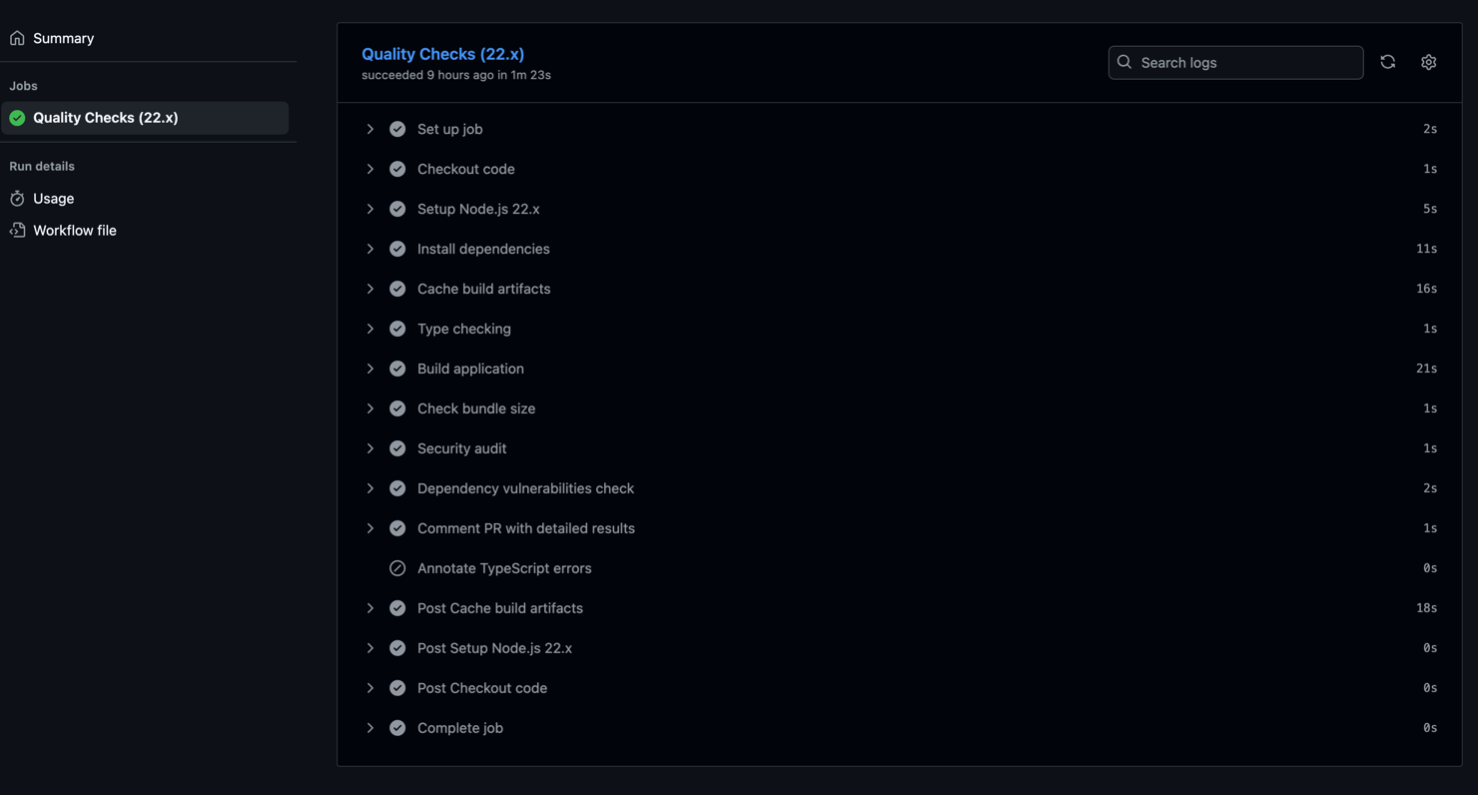Expand the Set up job step
The image size is (1478, 795).
370,129
